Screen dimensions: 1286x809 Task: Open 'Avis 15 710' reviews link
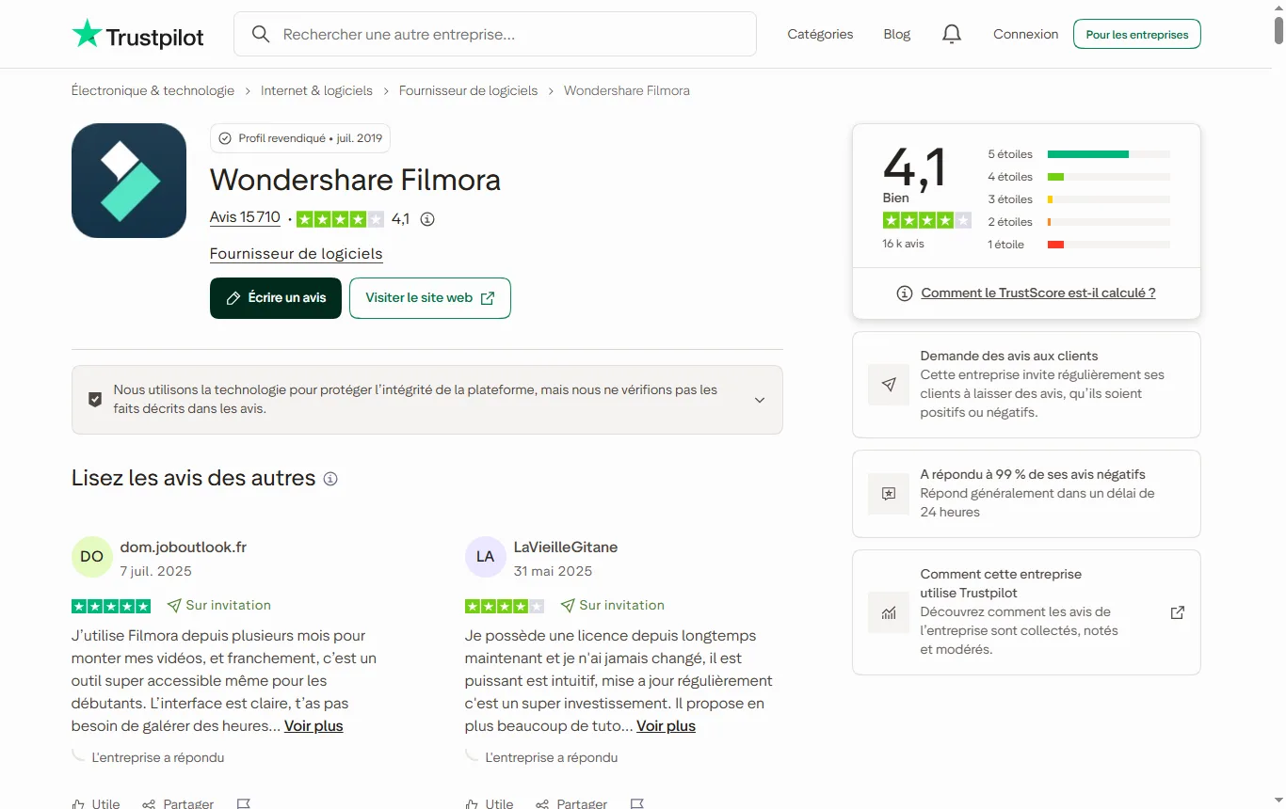tap(245, 218)
